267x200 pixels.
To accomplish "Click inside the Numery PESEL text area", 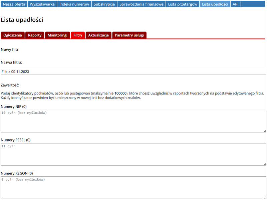I will click(x=133, y=154).
